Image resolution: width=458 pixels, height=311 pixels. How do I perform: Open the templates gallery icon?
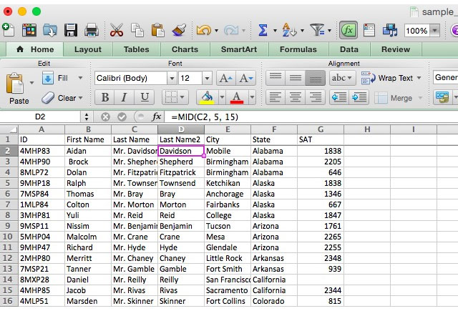29,30
